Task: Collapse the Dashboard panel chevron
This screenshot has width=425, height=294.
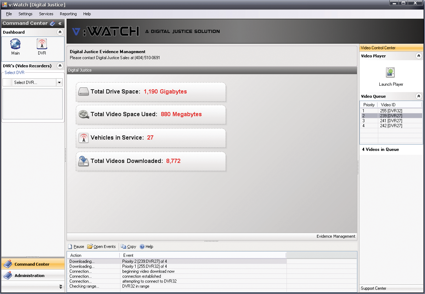Action: pyautogui.click(x=60, y=32)
